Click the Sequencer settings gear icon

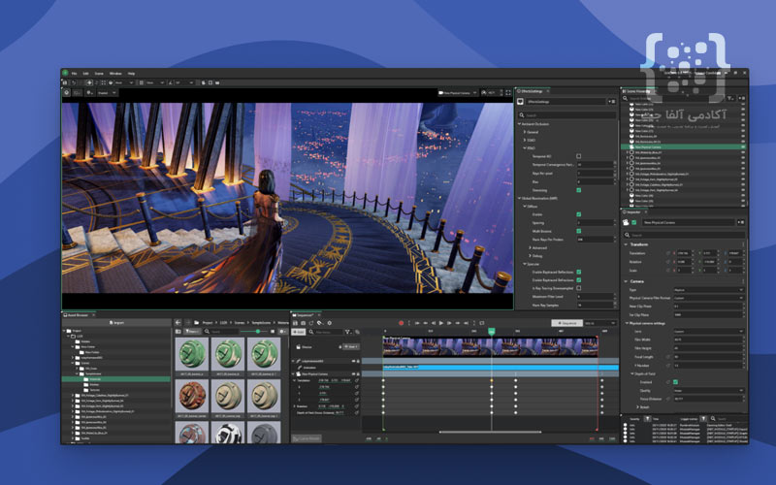coord(329,323)
